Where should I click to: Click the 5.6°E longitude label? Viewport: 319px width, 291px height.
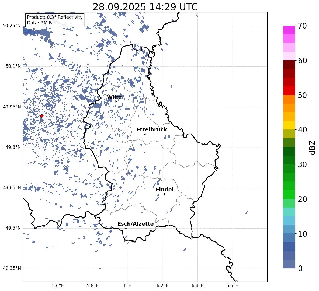click(58, 286)
